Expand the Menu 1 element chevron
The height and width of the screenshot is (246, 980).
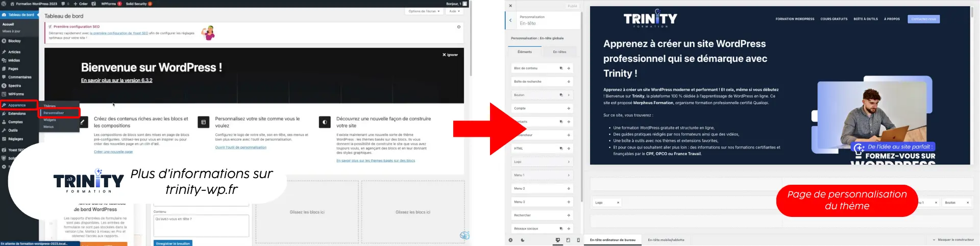pyautogui.click(x=569, y=175)
